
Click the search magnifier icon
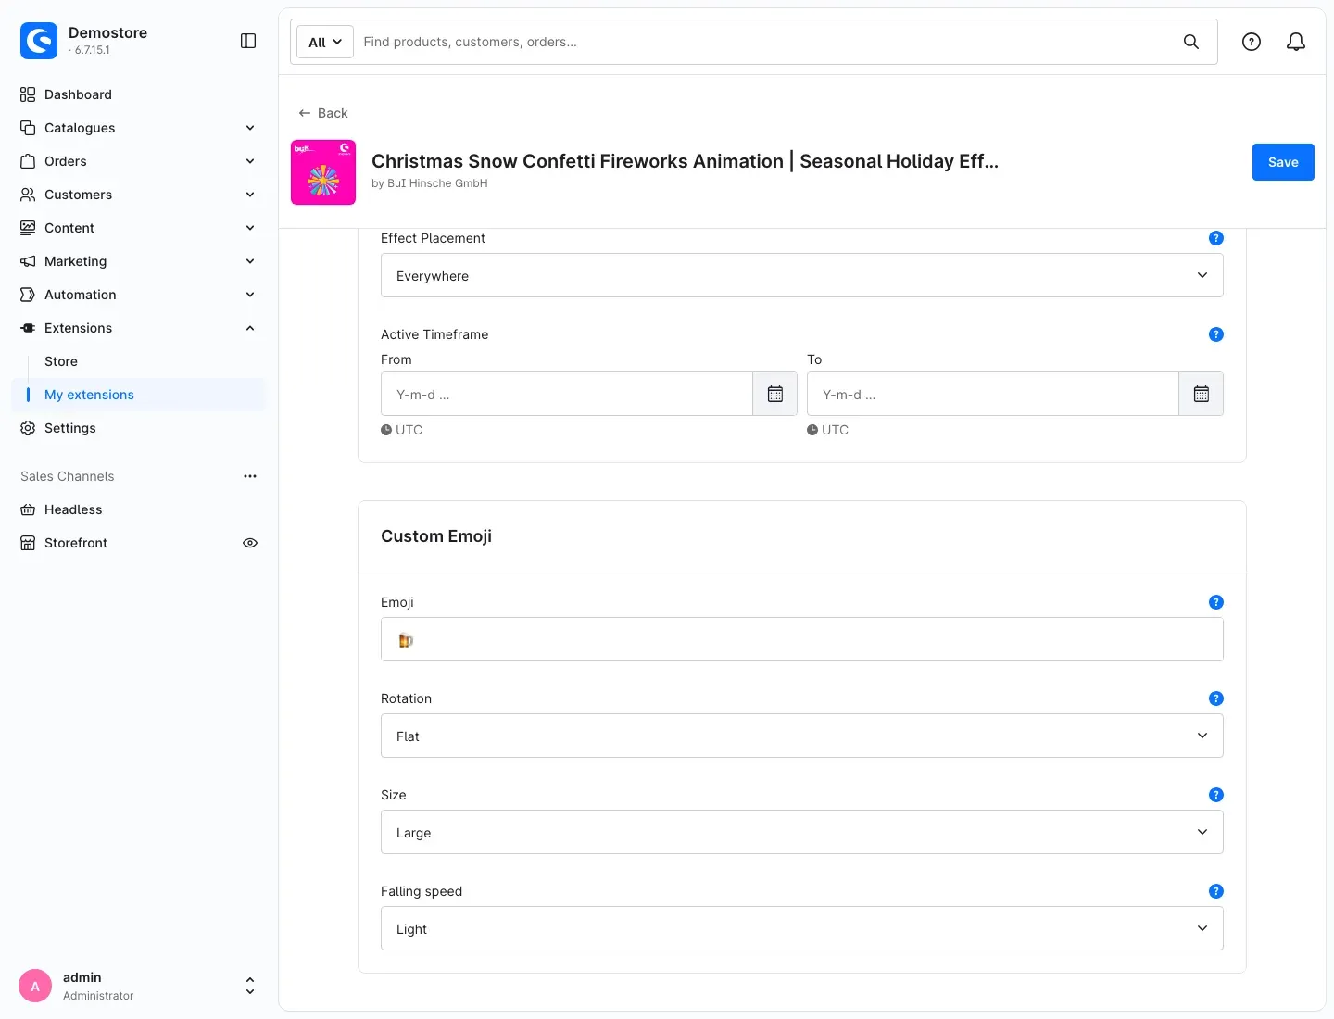pos(1191,42)
